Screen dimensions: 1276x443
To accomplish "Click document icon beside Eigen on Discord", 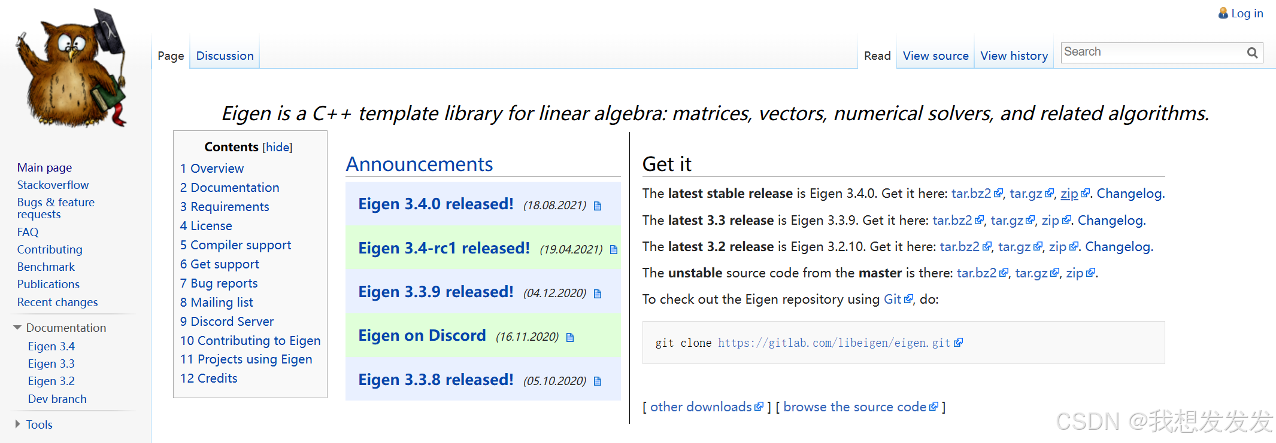I will click(x=569, y=338).
